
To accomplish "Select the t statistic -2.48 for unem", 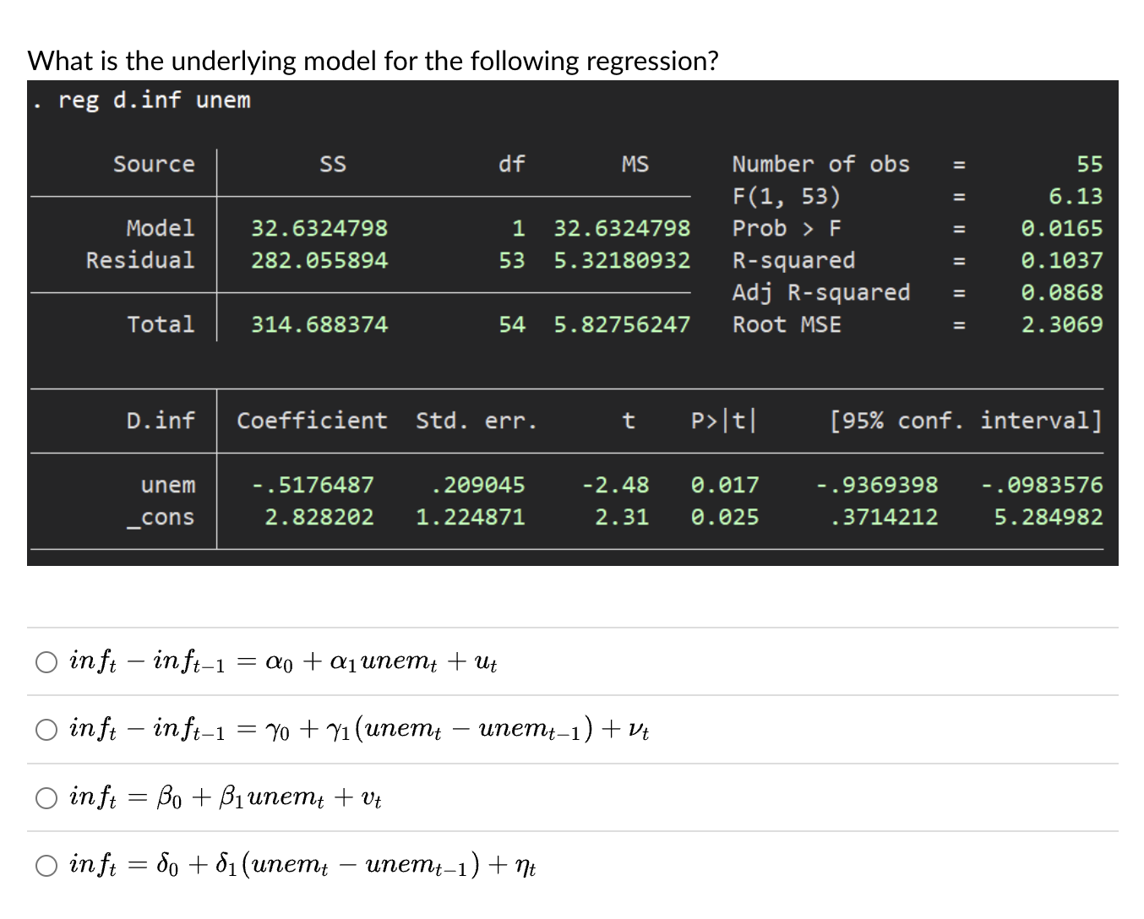I will pos(614,485).
